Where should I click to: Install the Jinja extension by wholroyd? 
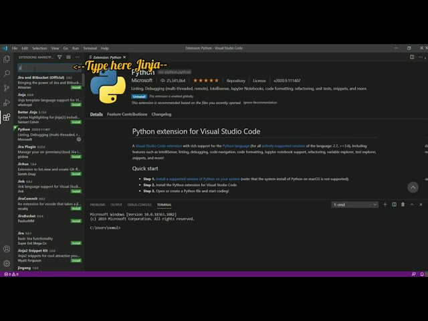tap(76, 105)
